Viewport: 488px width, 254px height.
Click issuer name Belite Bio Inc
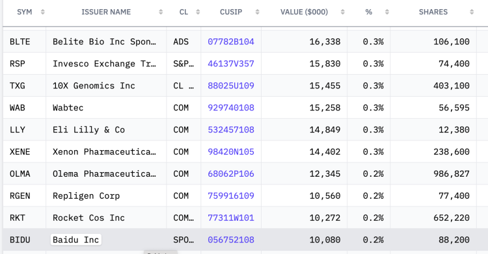click(x=104, y=42)
